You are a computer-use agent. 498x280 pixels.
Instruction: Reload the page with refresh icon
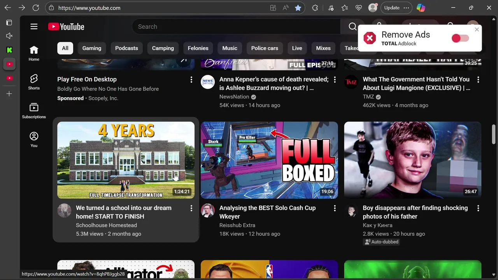pyautogui.click(x=36, y=8)
